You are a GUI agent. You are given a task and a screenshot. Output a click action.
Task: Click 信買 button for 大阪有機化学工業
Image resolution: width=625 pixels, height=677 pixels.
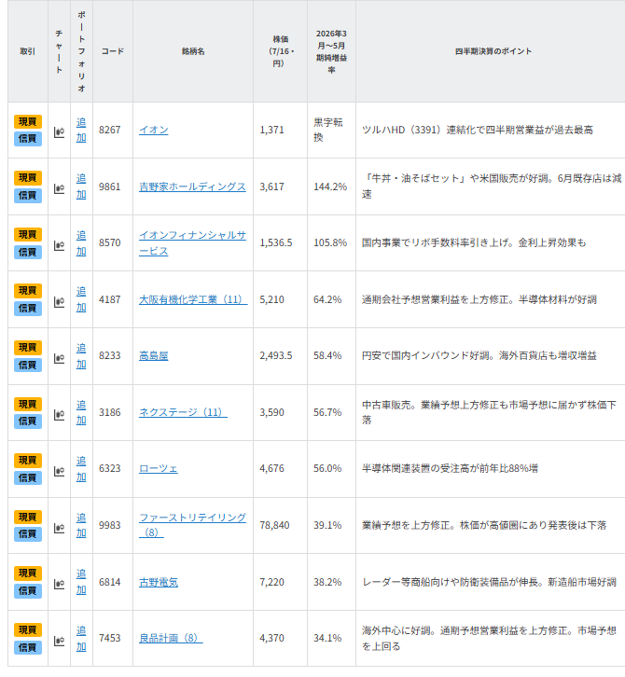click(28, 309)
